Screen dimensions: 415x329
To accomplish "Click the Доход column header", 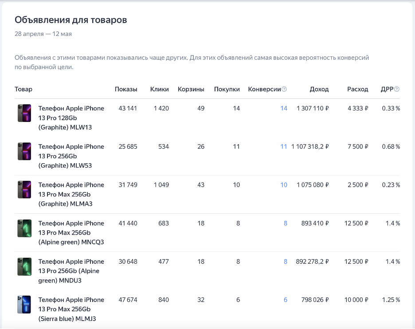I will pyautogui.click(x=319, y=89).
